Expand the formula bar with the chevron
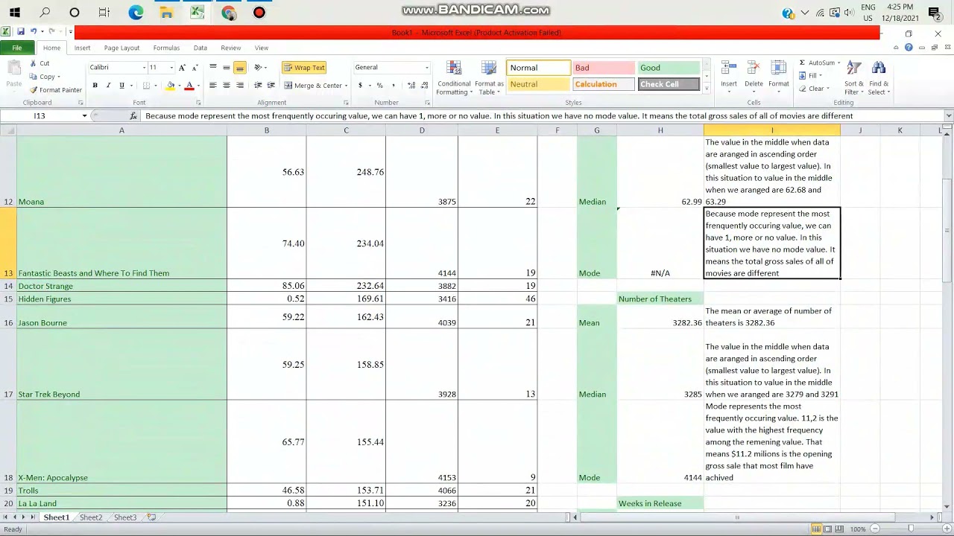The image size is (954, 536). click(x=948, y=115)
